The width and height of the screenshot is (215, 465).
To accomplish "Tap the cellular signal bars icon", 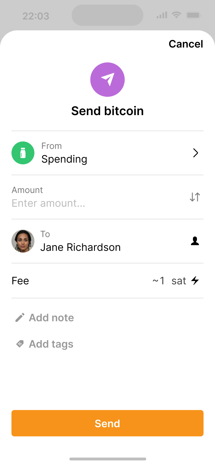I will [162, 15].
